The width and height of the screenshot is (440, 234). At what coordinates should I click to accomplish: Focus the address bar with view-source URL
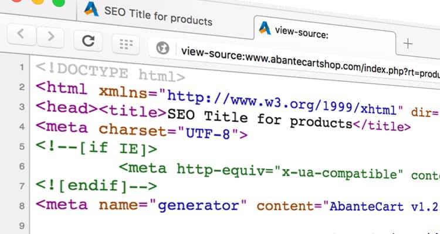point(305,57)
